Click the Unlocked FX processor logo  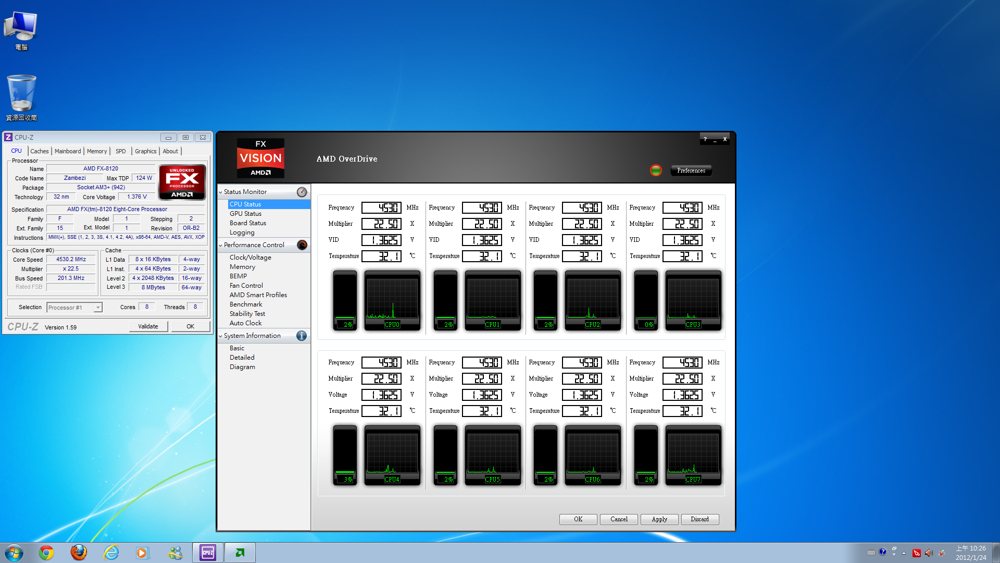pyautogui.click(x=182, y=182)
